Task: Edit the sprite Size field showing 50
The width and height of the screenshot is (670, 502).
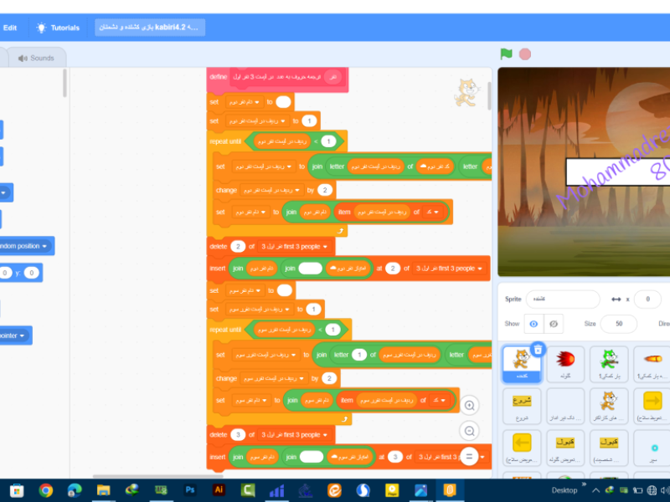Action: [618, 324]
